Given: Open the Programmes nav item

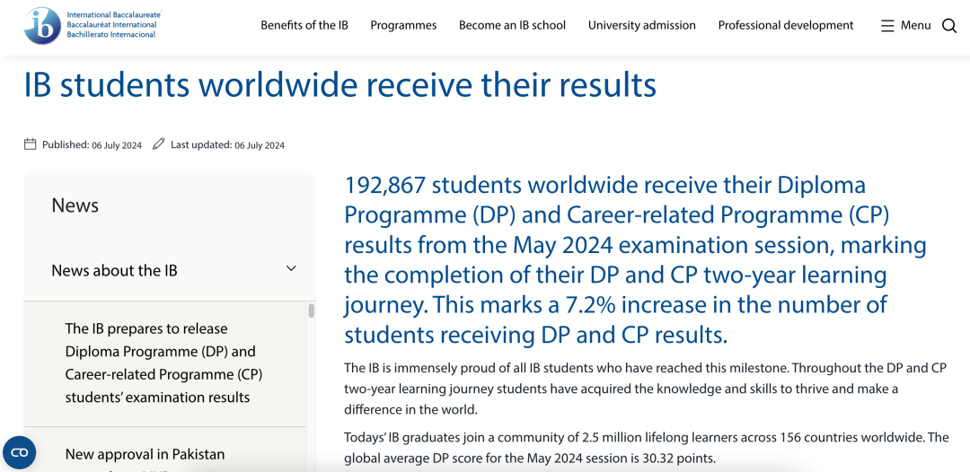Looking at the screenshot, I should coord(403,25).
